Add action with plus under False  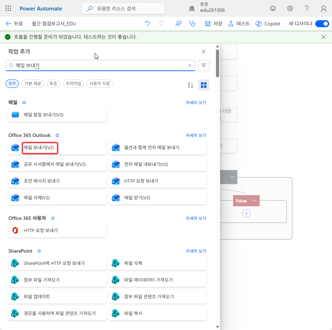(246, 213)
